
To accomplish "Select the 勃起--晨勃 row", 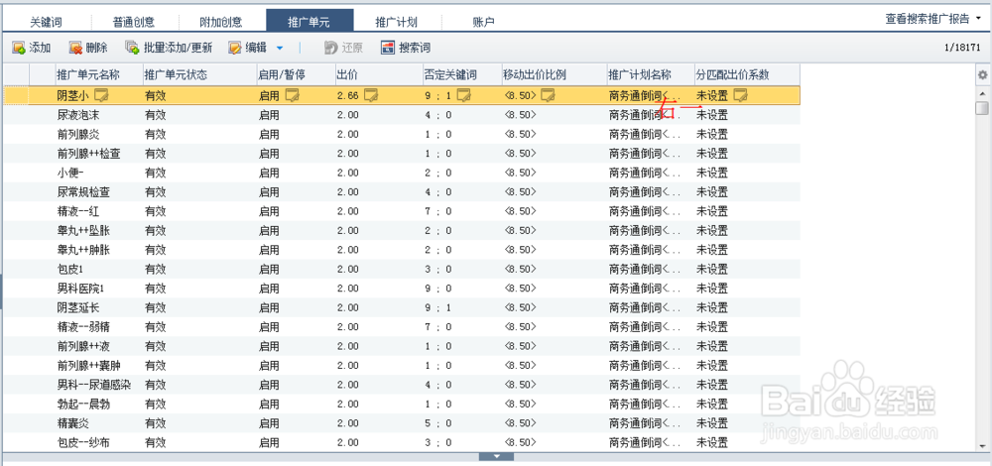I will (402, 405).
